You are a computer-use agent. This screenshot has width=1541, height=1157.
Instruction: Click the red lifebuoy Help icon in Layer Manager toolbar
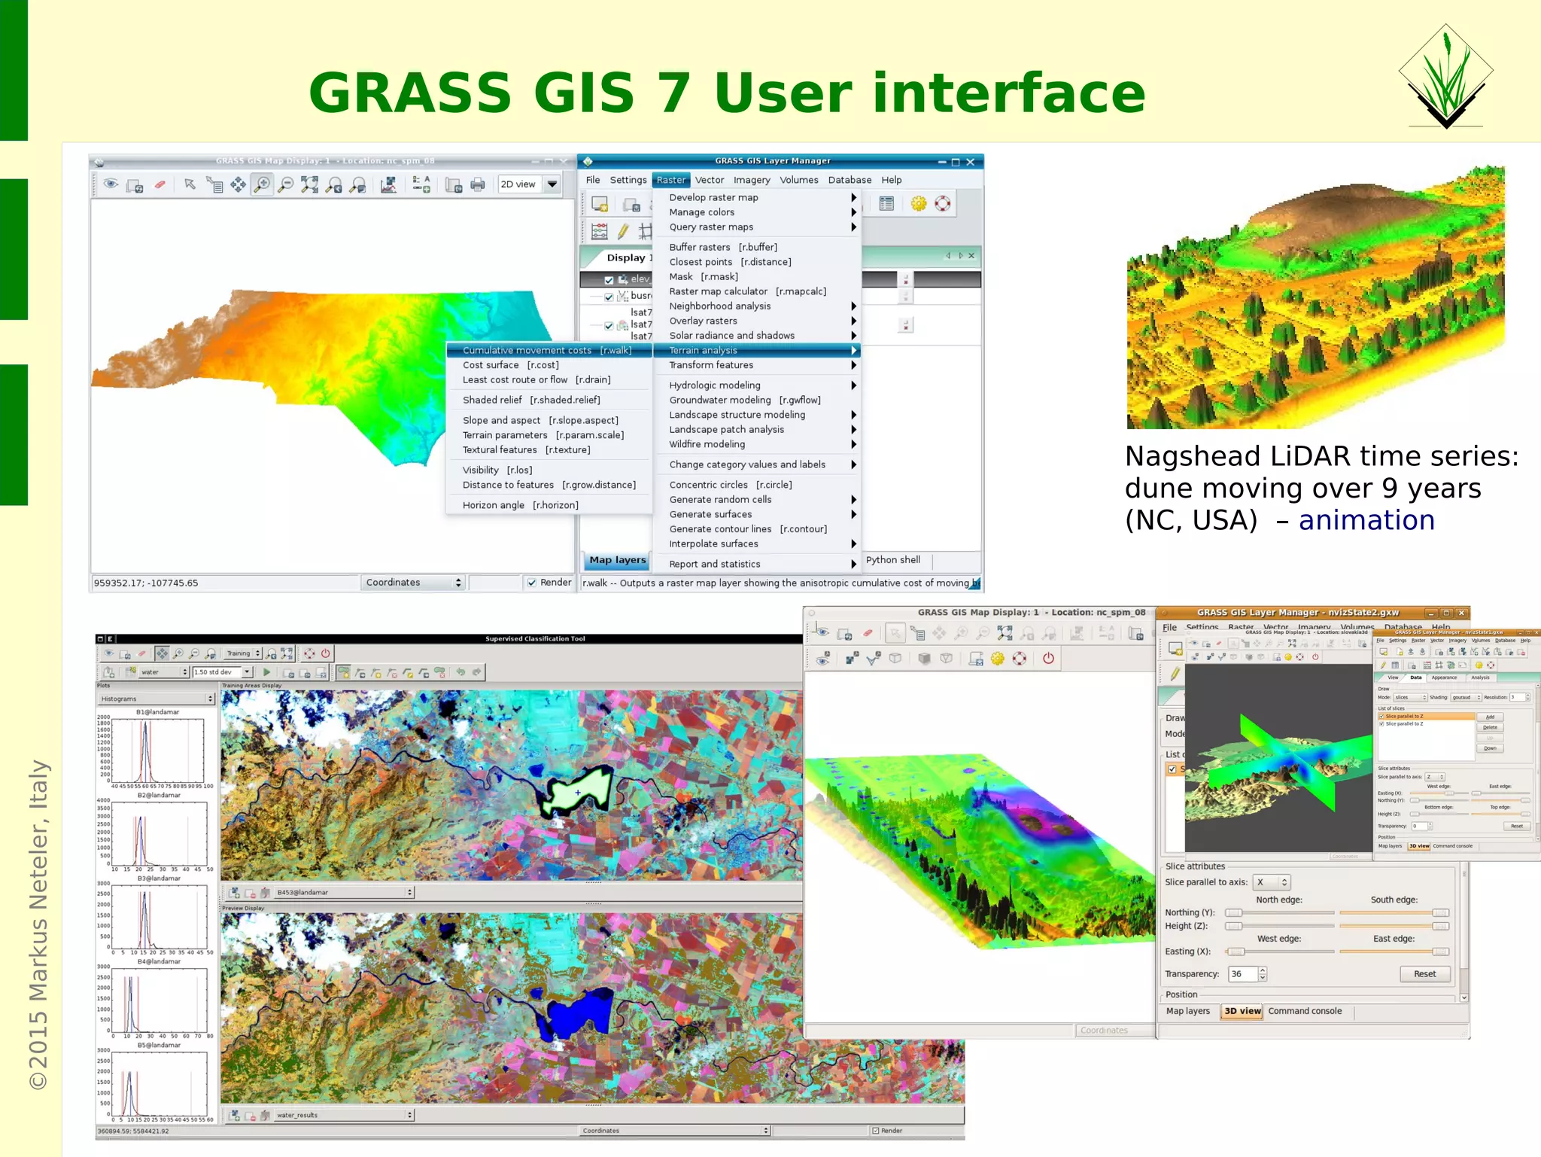tap(943, 203)
